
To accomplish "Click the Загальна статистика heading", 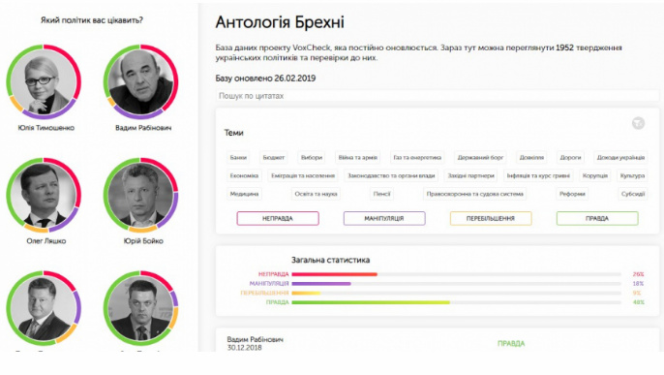I will [x=330, y=260].
